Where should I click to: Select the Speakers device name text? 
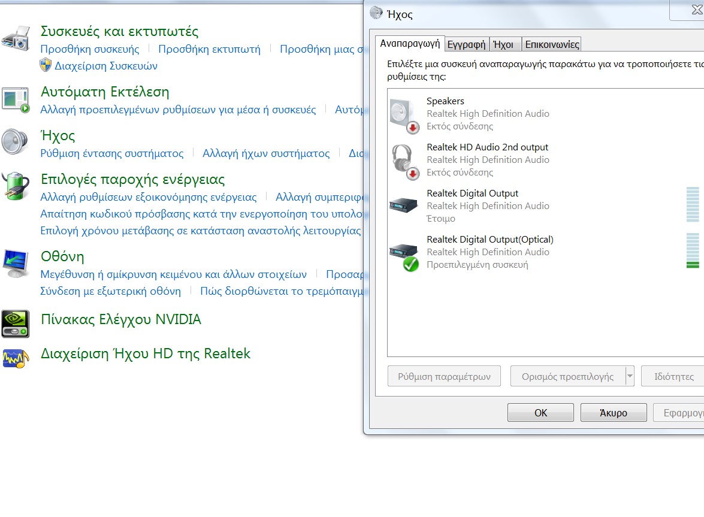point(445,101)
